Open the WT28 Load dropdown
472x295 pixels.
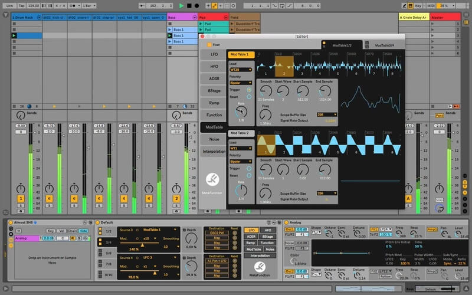[x=241, y=70]
